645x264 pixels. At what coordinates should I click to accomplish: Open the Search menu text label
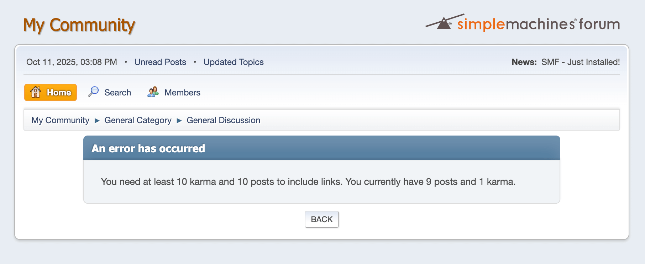117,93
